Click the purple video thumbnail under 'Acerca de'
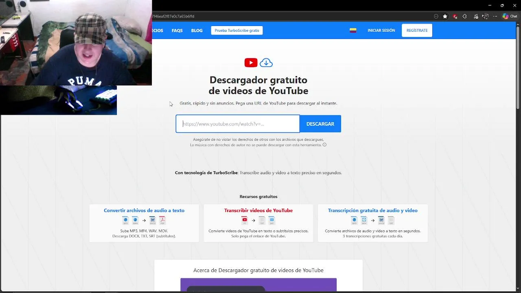 (x=258, y=285)
